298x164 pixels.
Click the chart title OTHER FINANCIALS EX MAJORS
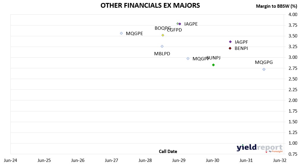tap(150, 6)
